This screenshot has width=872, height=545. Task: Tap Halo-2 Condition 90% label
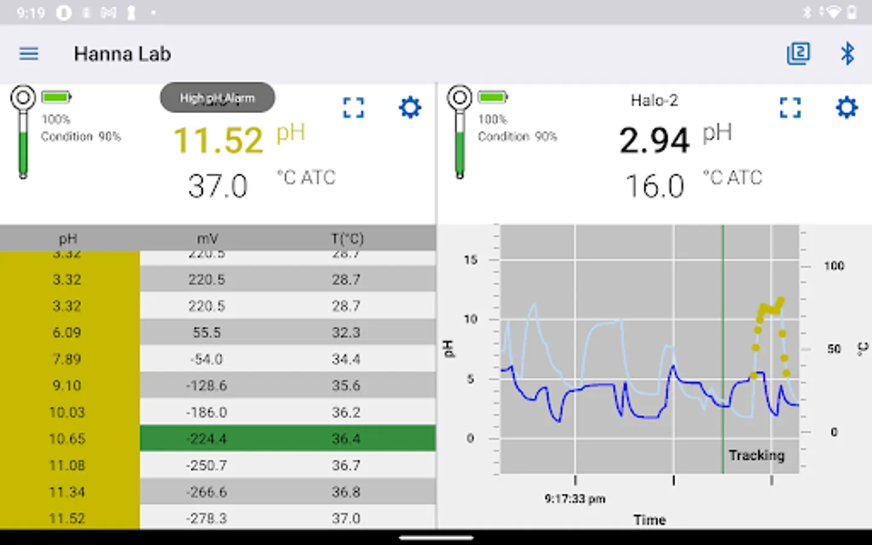(518, 136)
